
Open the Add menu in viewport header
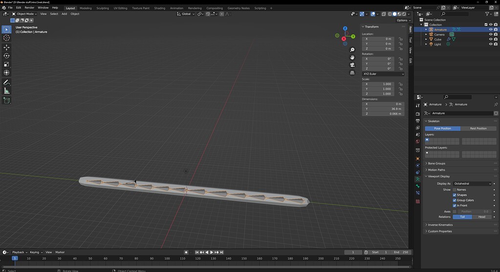click(x=64, y=14)
